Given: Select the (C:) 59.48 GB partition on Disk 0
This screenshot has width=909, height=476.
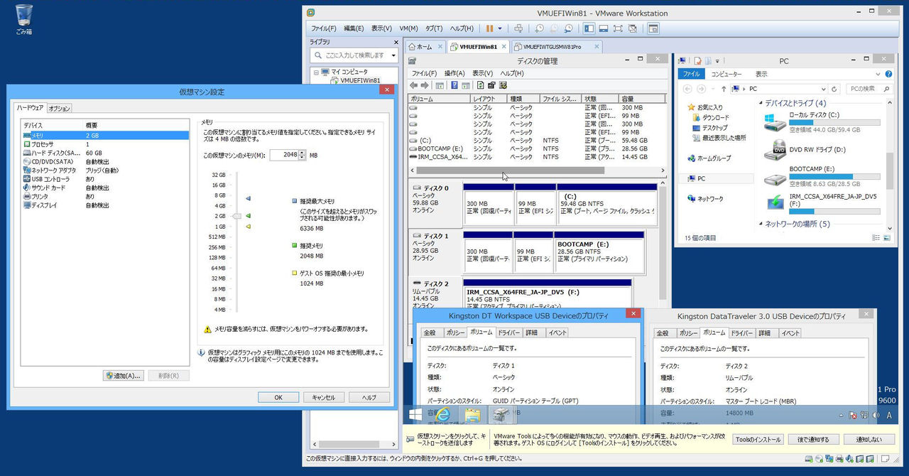Looking at the screenshot, I should point(607,203).
